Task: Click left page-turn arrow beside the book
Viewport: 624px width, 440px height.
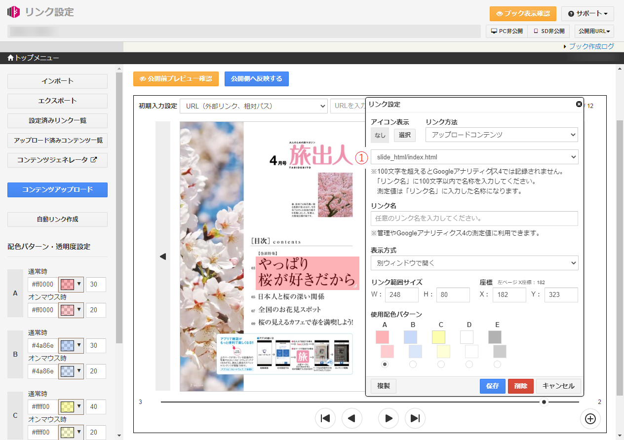Action: point(163,257)
